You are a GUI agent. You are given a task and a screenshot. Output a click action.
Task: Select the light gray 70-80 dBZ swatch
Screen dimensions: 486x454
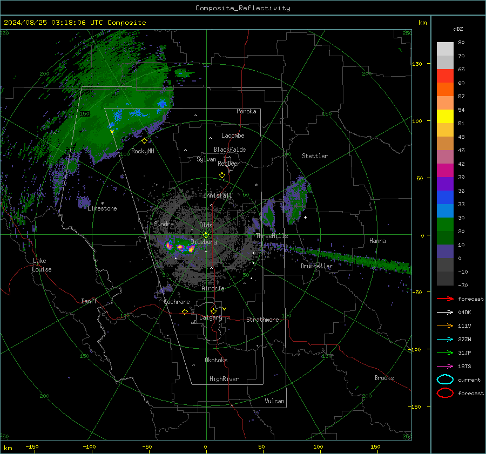click(445, 49)
